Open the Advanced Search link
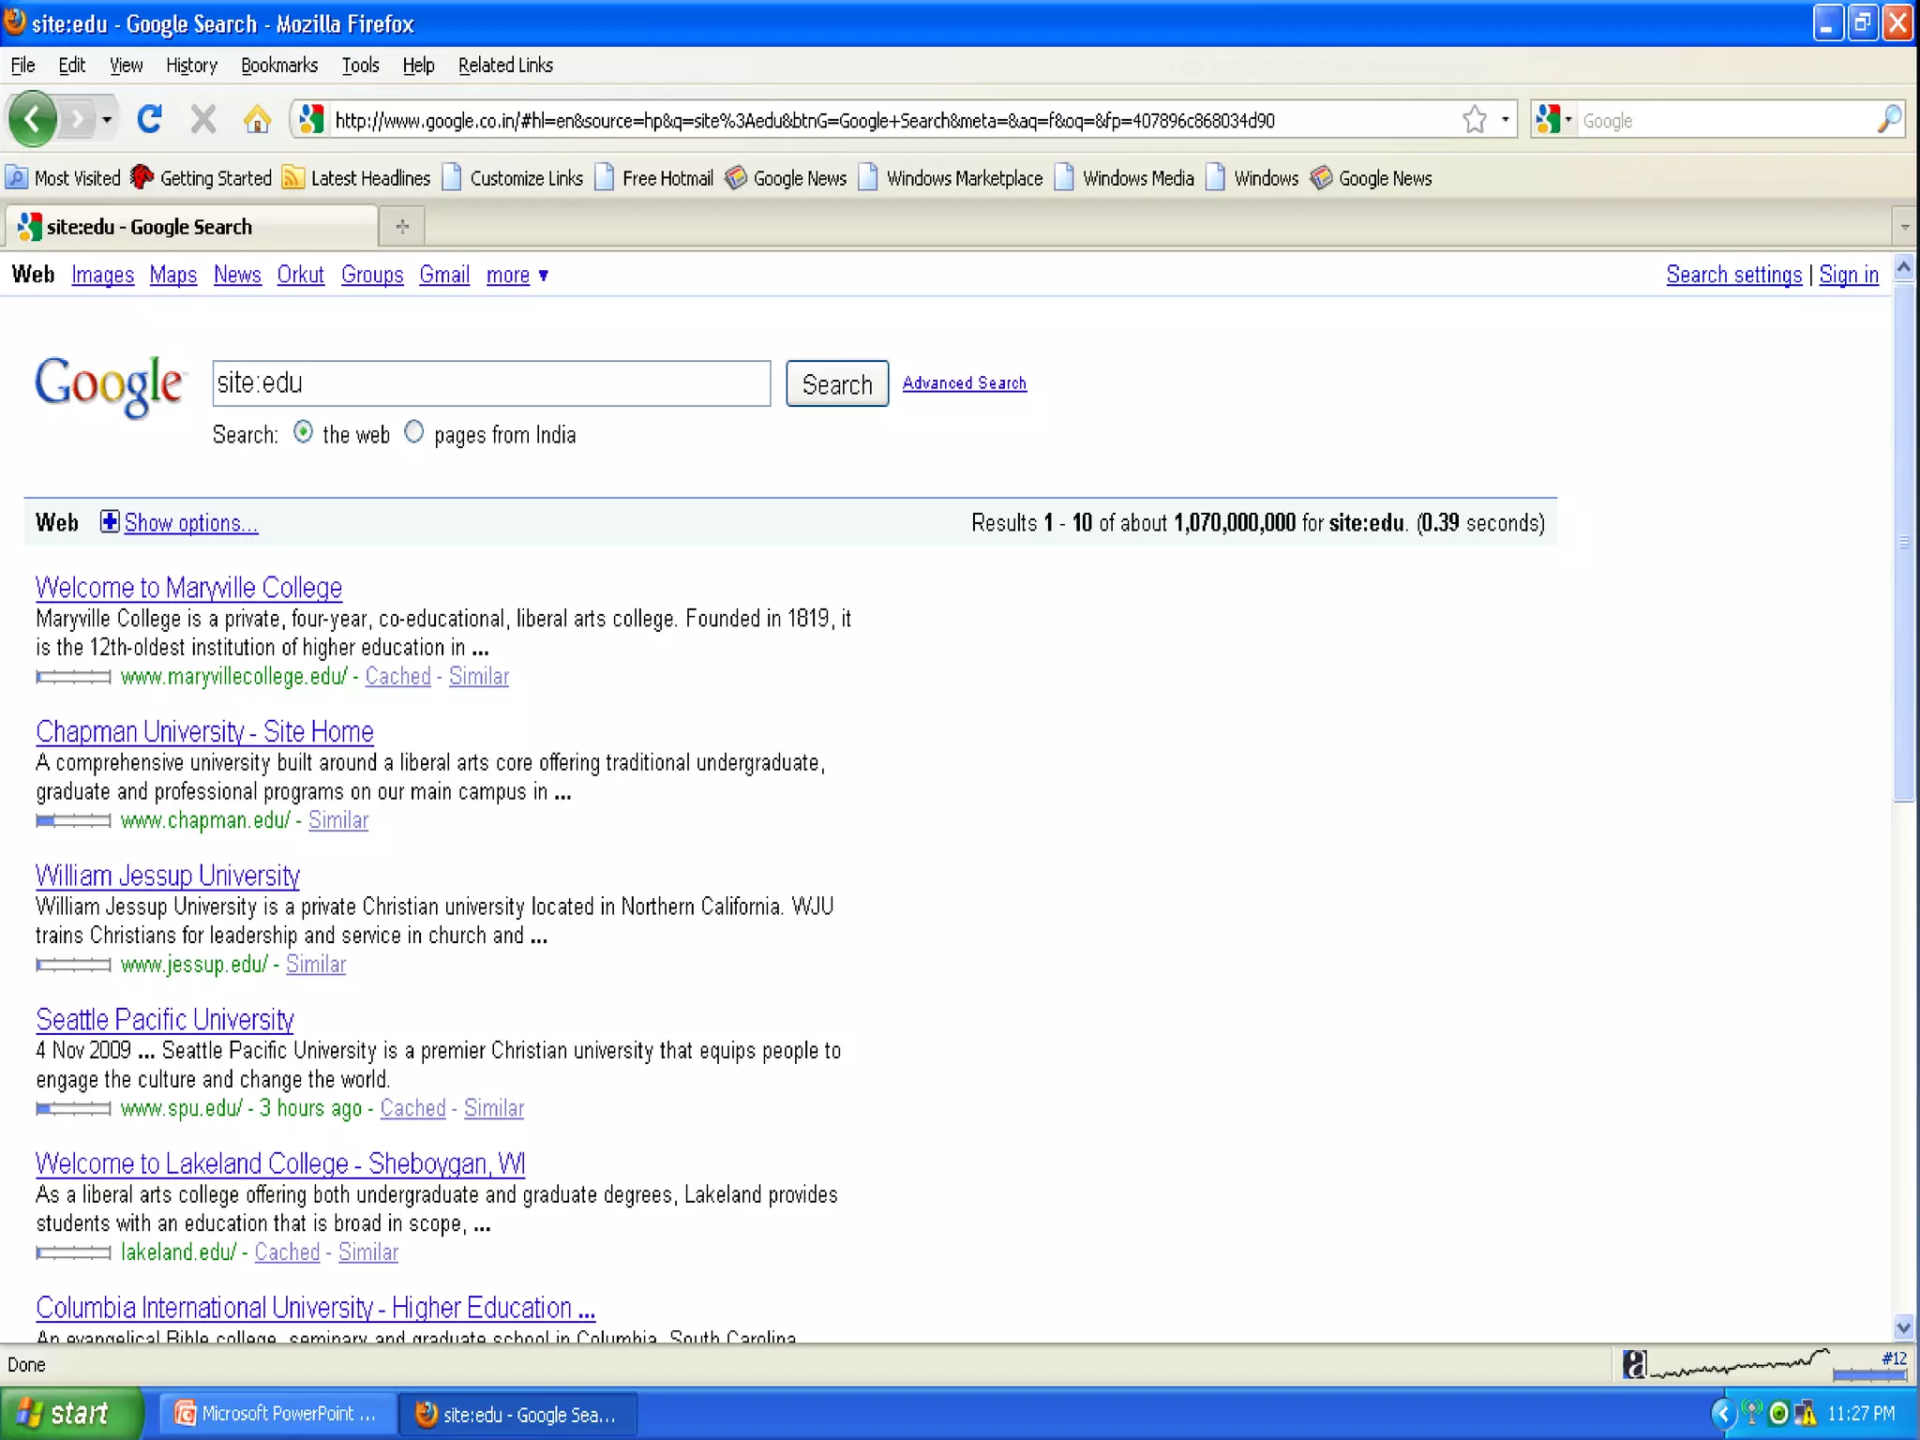 click(x=964, y=382)
